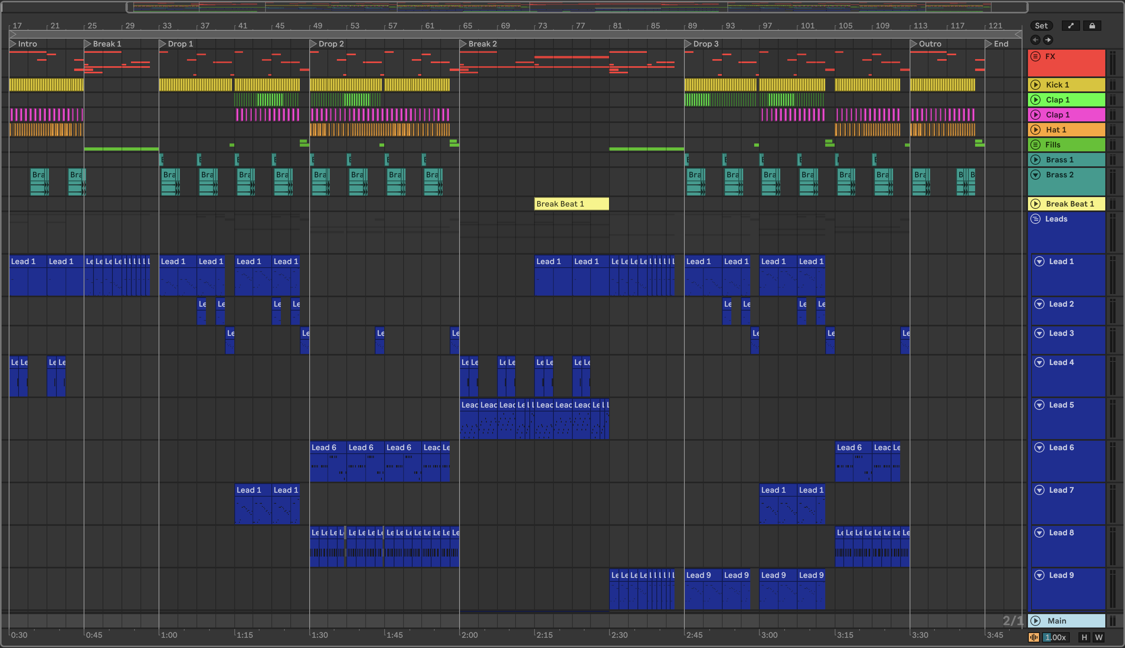Select the Main track title
1125x648 pixels.
[1056, 621]
